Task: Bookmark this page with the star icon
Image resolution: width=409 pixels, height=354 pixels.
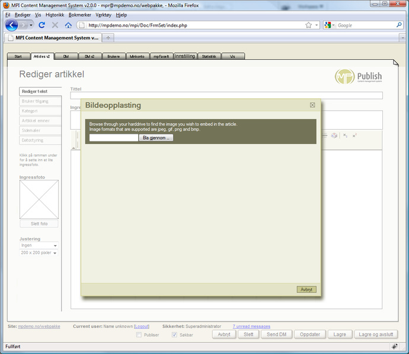Action: 308,25
